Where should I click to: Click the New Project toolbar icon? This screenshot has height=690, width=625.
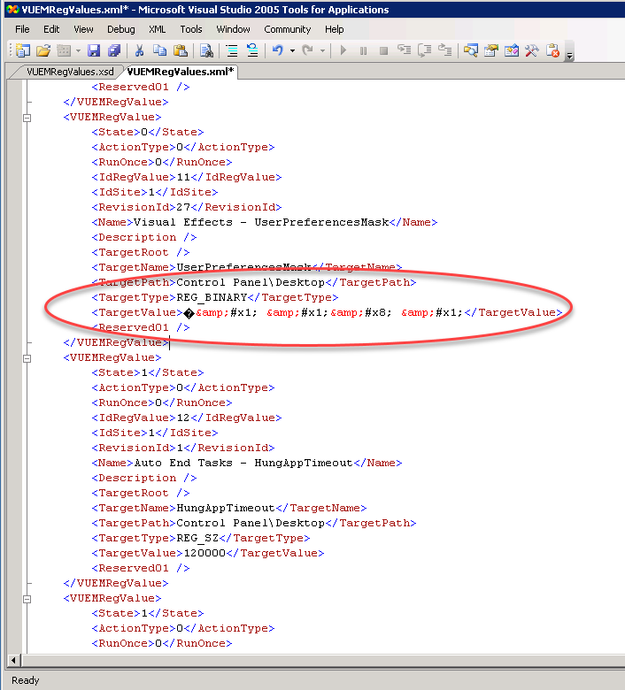[x=21, y=51]
